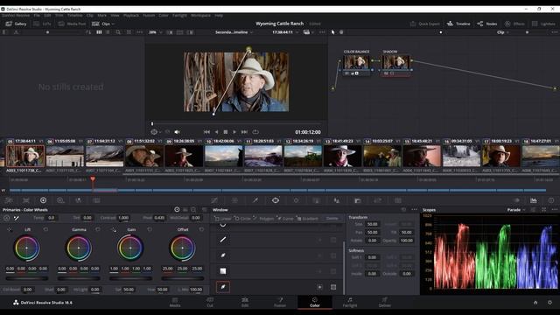Open the Quick Export dialog
Viewport: 560px width, 315px height.
[424, 24]
